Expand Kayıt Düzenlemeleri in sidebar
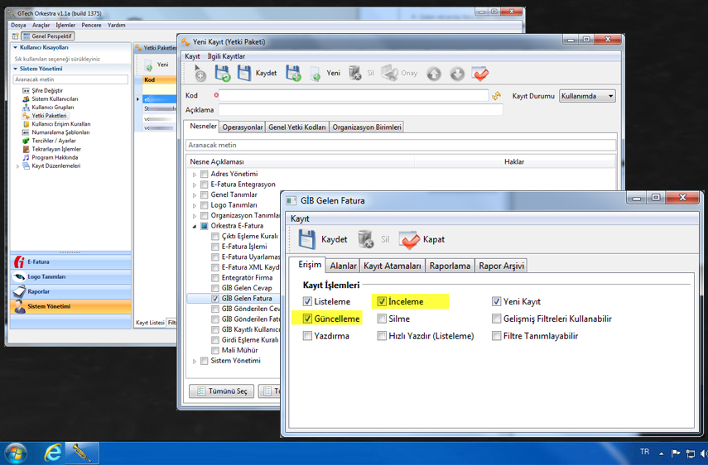Viewport: 708px width, 465px height. (x=17, y=166)
